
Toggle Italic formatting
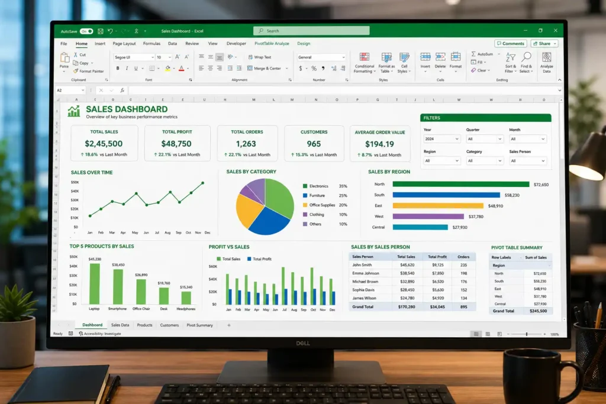pyautogui.click(x=127, y=69)
